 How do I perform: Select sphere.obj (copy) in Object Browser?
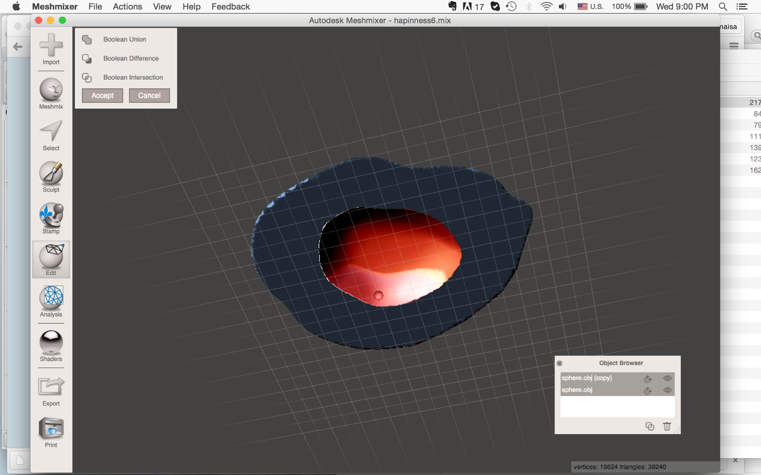point(617,378)
